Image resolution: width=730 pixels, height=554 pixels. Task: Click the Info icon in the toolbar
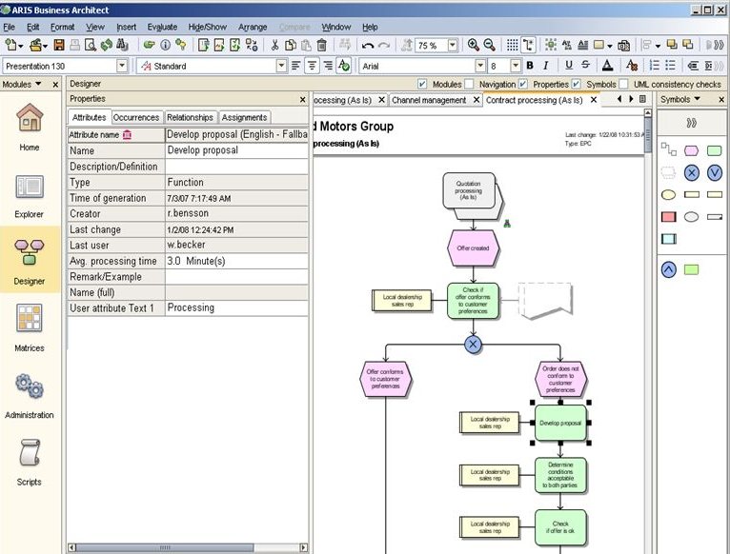tap(165, 45)
